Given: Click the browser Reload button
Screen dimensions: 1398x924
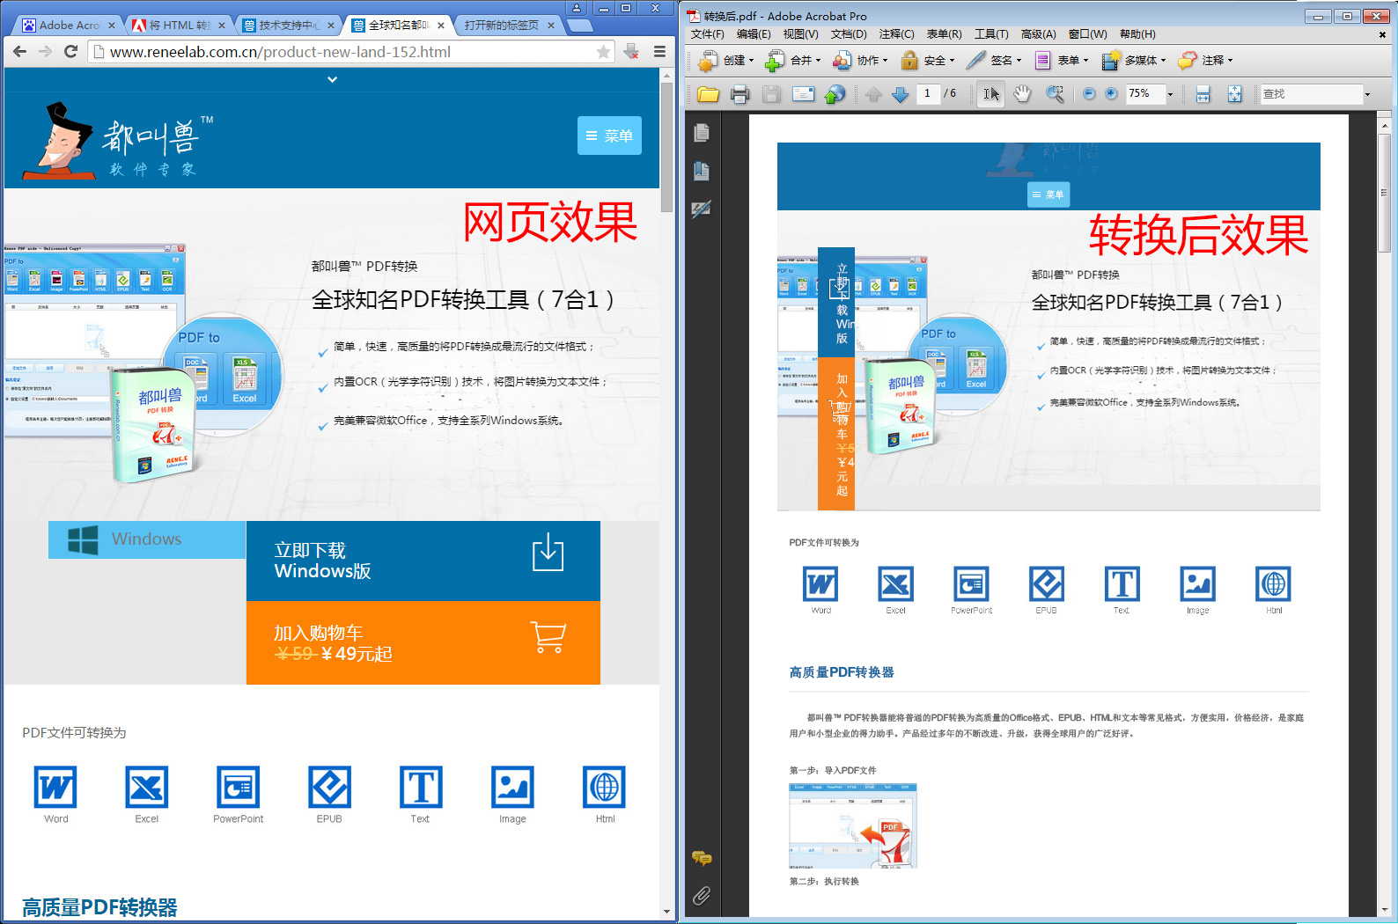Looking at the screenshot, I should pos(70,52).
